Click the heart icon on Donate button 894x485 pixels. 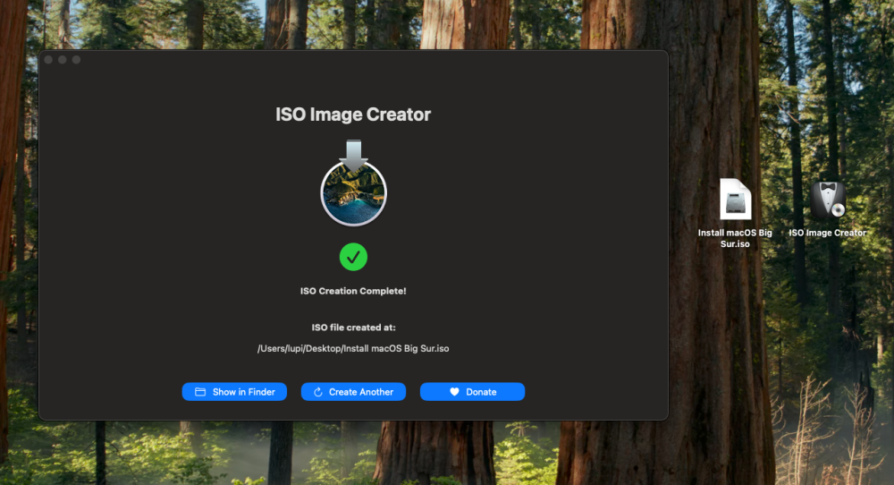point(454,391)
